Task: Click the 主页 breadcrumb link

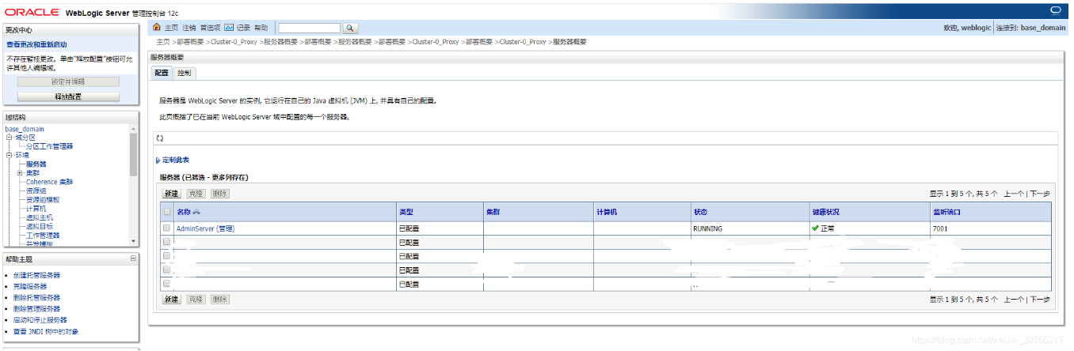Action: (163, 42)
